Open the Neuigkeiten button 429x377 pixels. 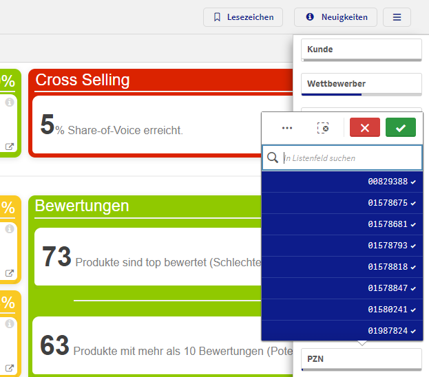[335, 17]
